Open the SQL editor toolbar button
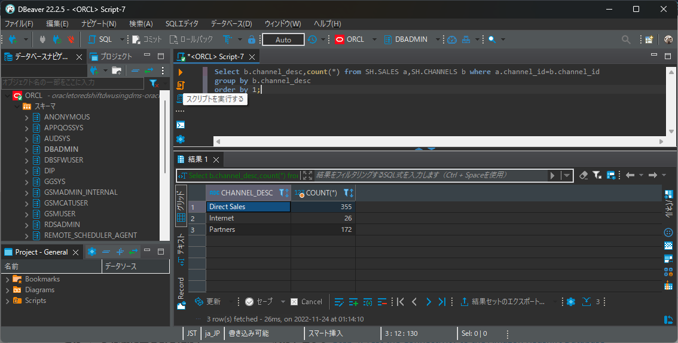 tap(100, 39)
